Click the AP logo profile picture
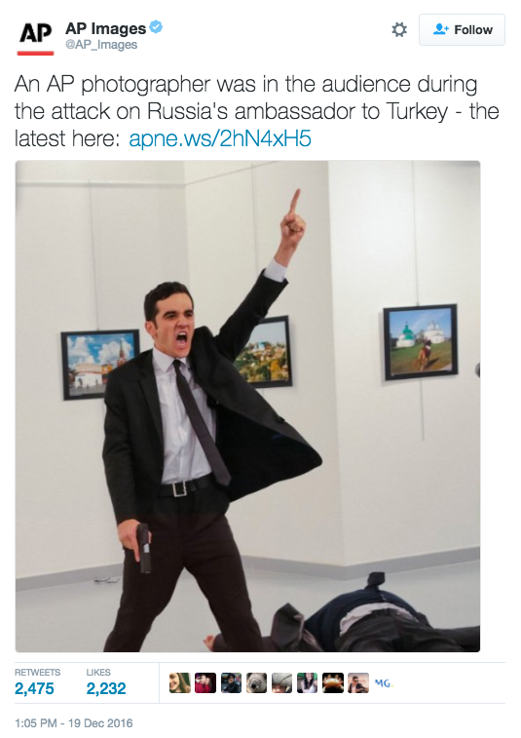Viewport: 521px width, 738px height. [36, 38]
